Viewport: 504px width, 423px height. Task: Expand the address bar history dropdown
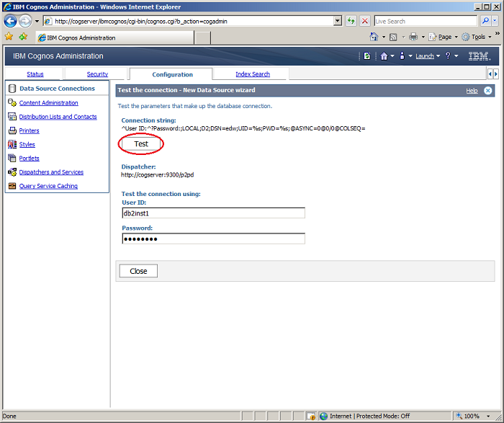337,21
